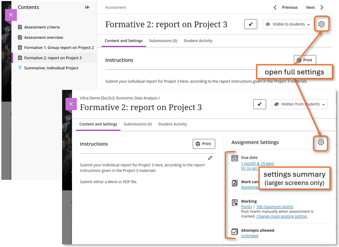The image size is (339, 247).
Task: Close the lower panel with purple X button
Action: [x=71, y=104]
